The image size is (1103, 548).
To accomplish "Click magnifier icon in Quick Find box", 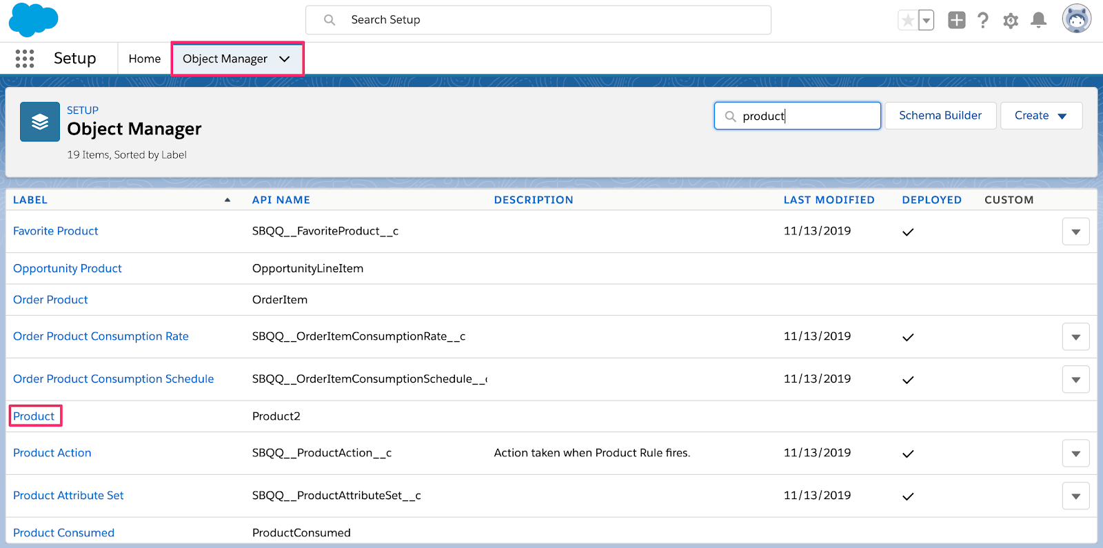I will (x=731, y=116).
